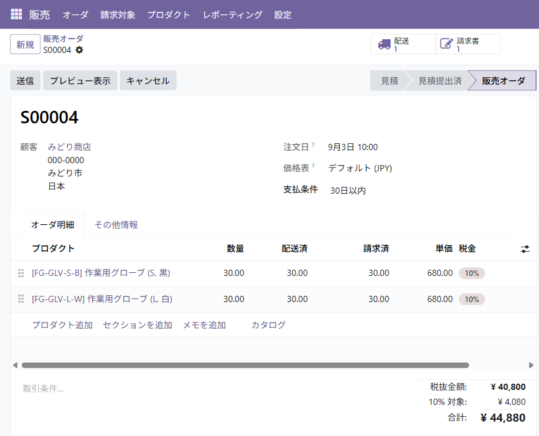Click the 単価 column header
Image resolution: width=539 pixels, height=436 pixels.
tap(444, 249)
